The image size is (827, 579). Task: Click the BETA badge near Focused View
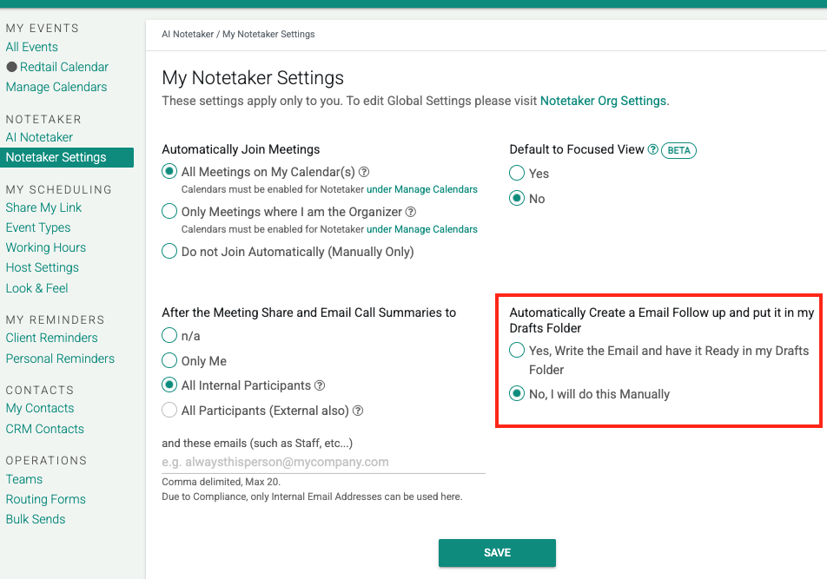679,150
